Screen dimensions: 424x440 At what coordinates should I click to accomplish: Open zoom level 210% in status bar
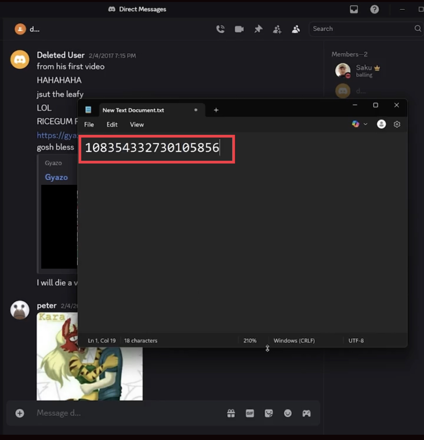point(250,340)
